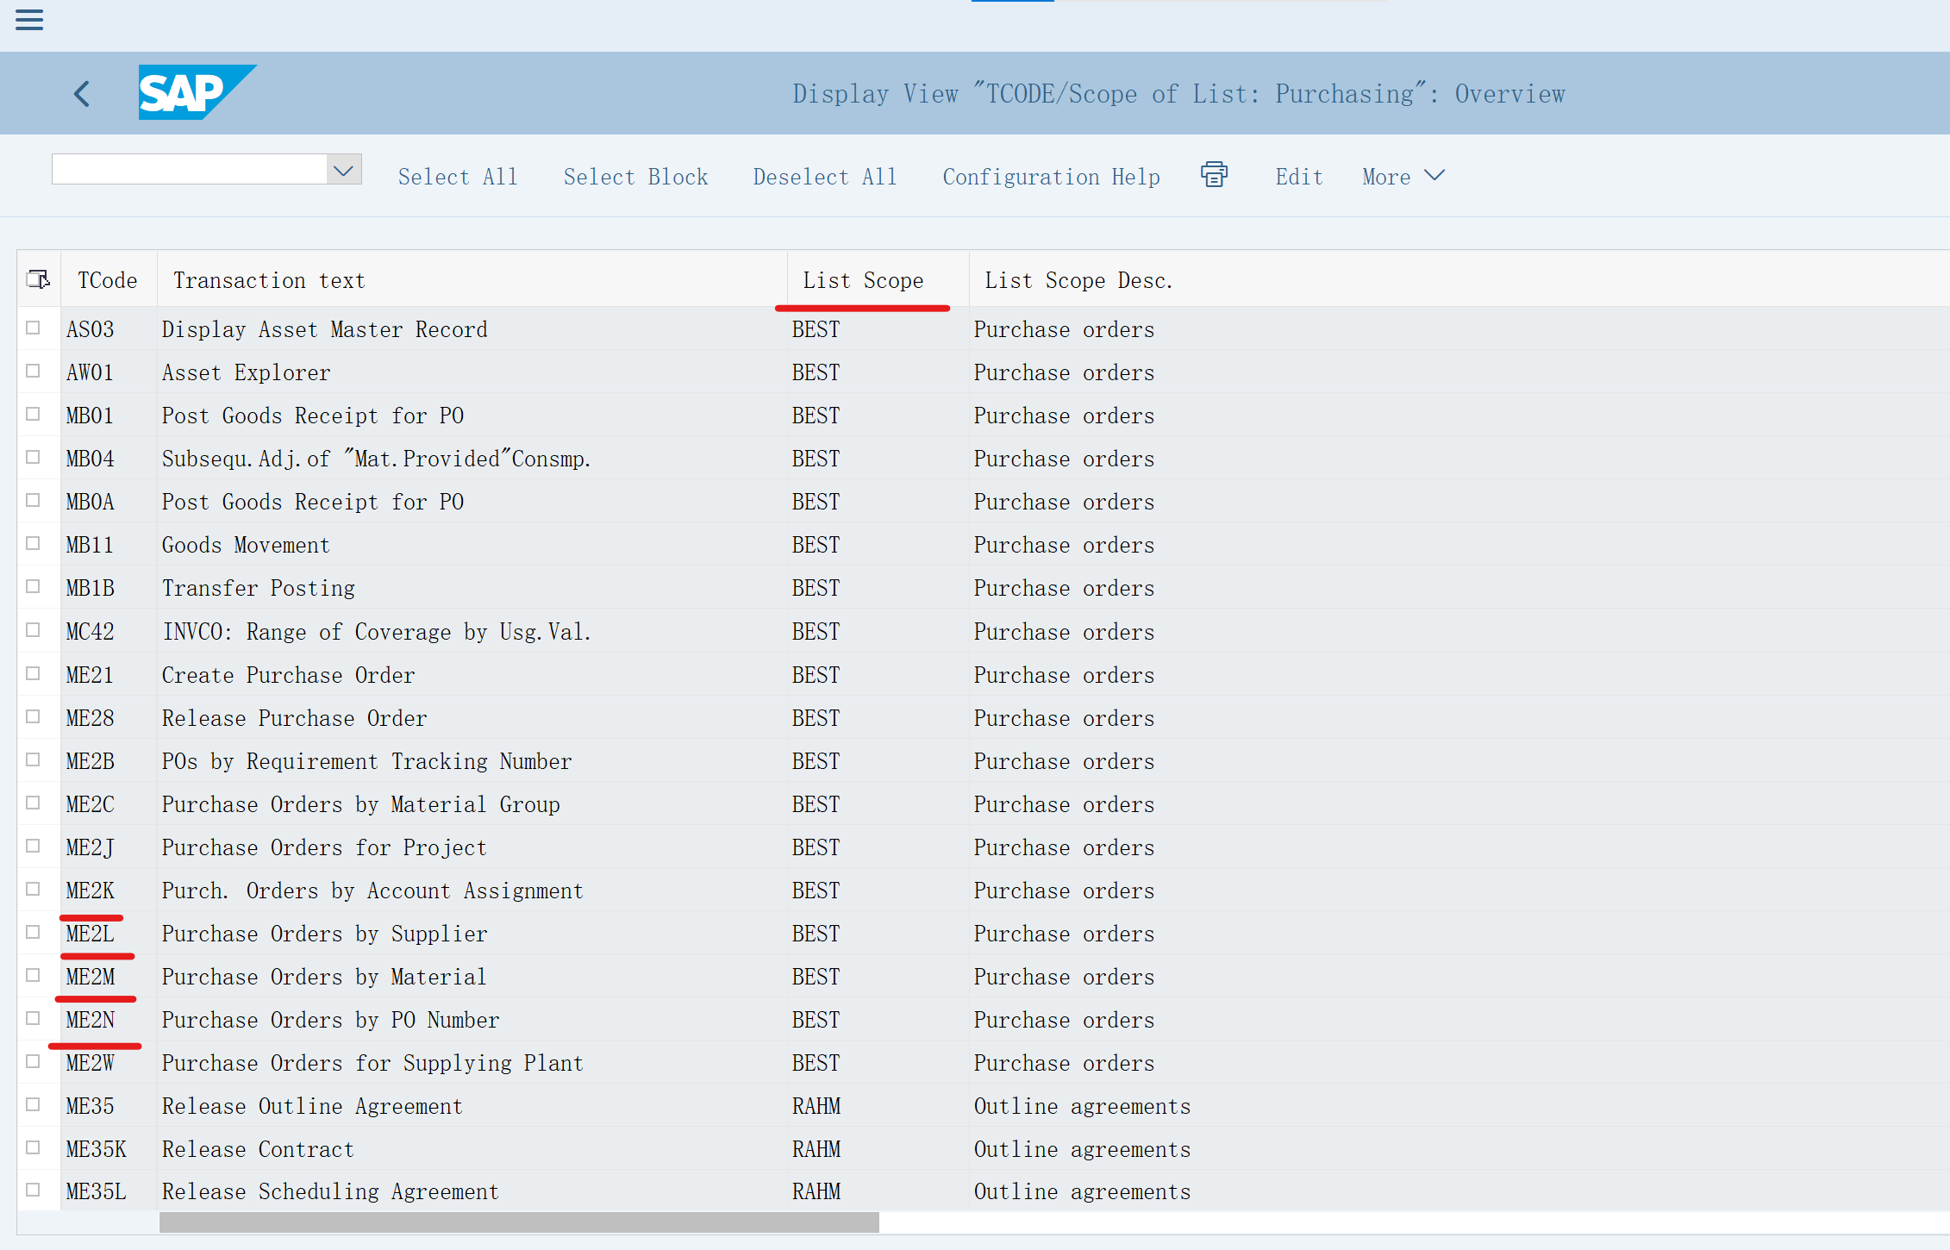
Task: Click Deselect All button
Action: [x=824, y=177]
